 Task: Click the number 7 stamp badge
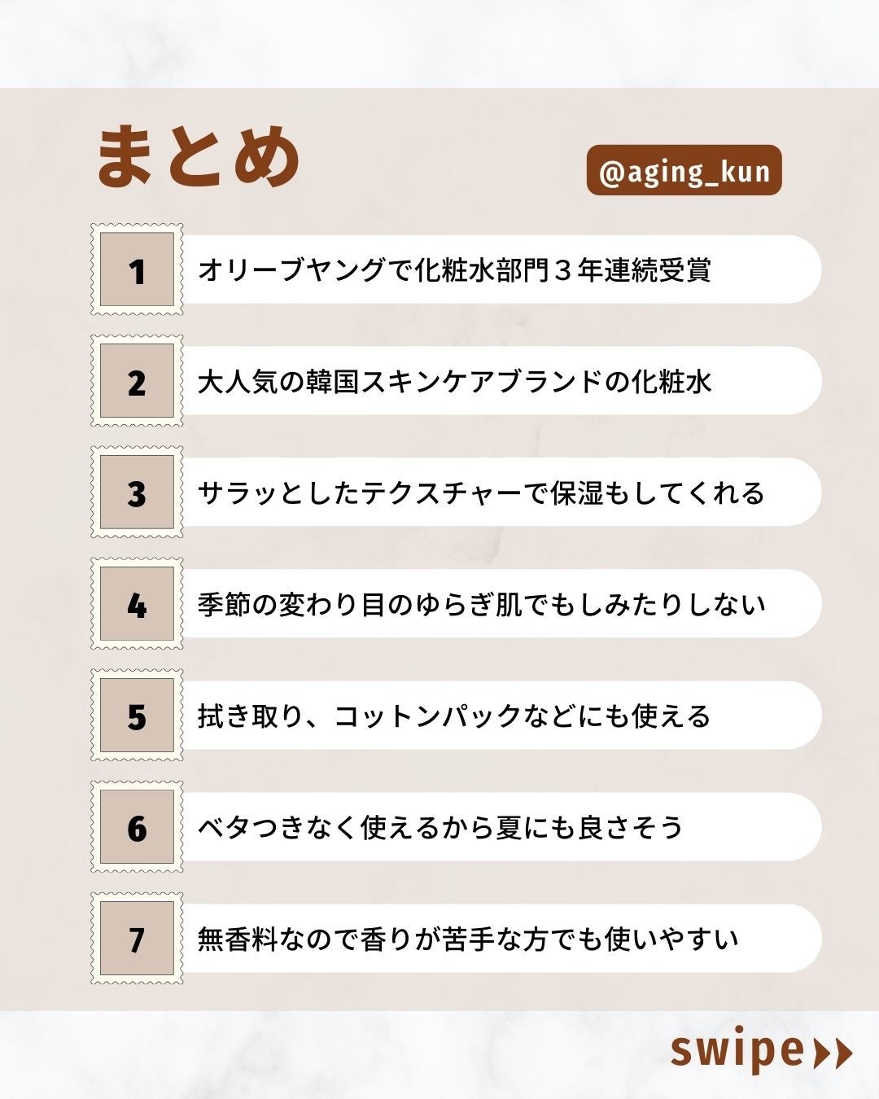tap(137, 939)
